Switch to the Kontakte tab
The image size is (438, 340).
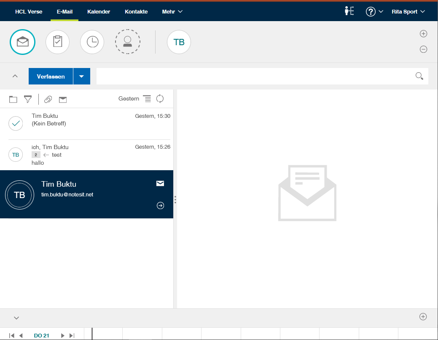136,12
